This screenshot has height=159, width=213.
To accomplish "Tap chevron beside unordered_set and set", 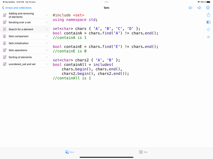I will tap(47, 64).
